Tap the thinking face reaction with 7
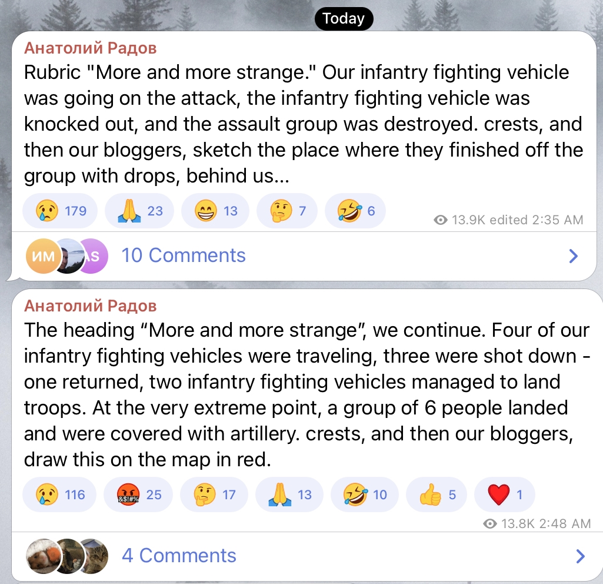 coord(287,211)
